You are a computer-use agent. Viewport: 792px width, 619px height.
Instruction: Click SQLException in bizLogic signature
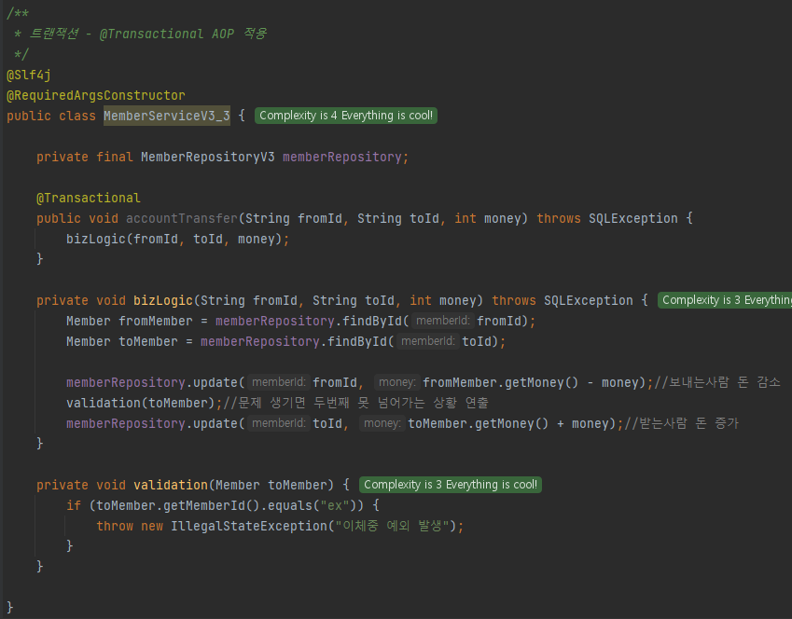click(x=589, y=300)
